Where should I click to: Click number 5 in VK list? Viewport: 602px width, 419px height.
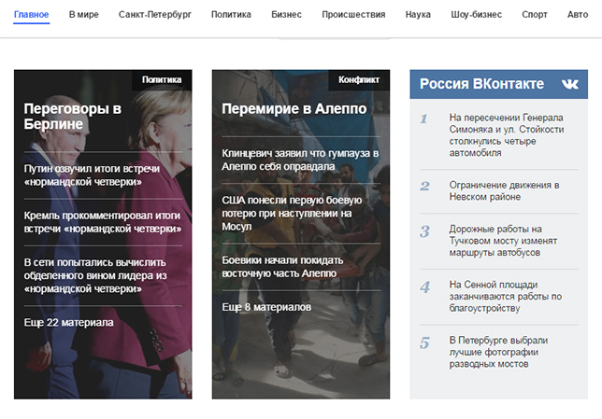pos(424,343)
